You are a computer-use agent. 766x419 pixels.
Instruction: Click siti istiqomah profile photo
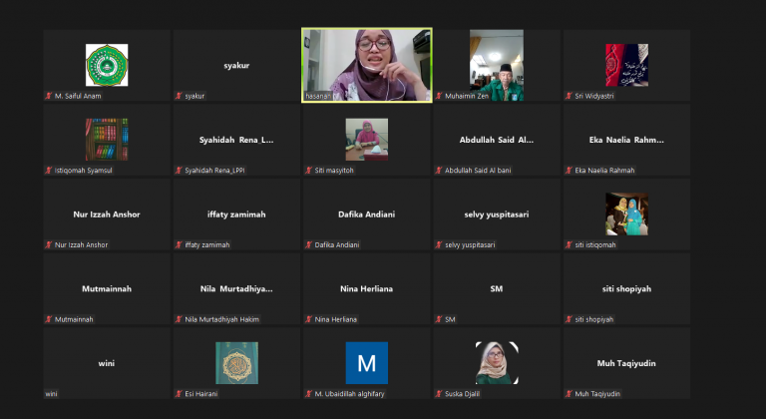[626, 214]
